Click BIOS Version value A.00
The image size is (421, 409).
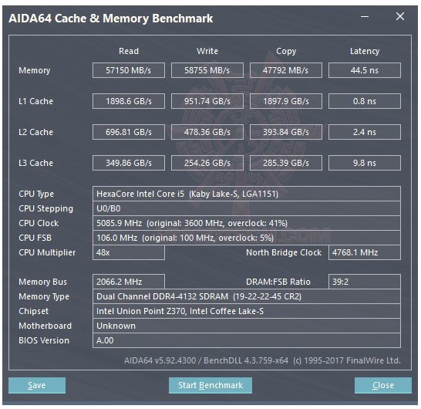(247, 340)
